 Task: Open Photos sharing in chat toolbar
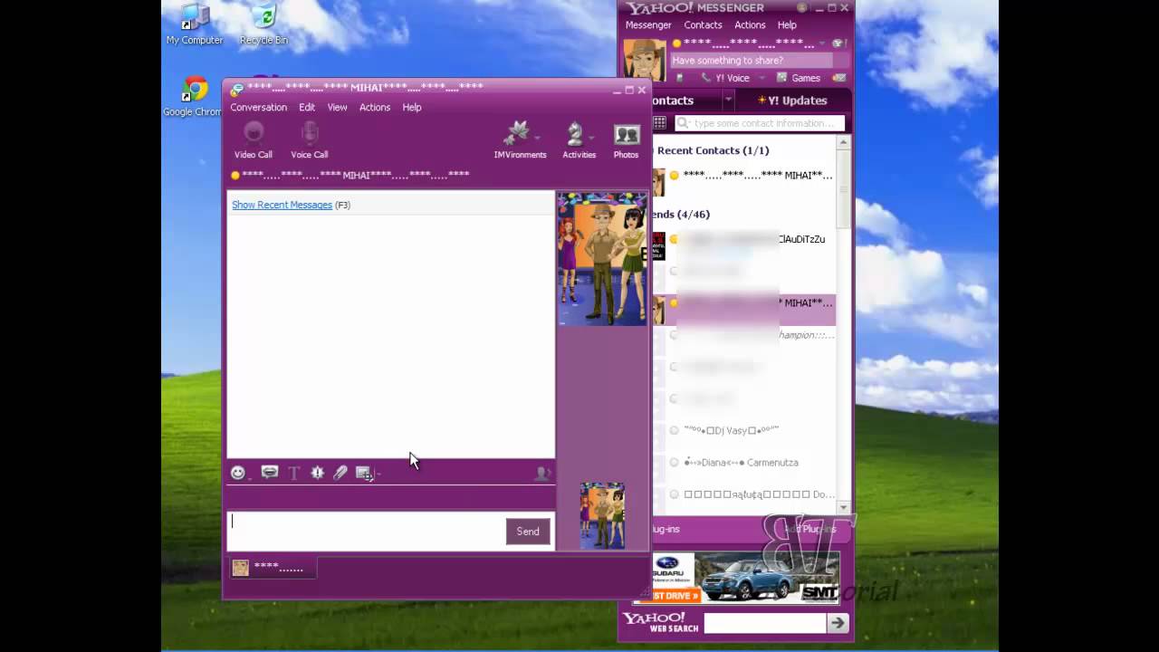(627, 140)
